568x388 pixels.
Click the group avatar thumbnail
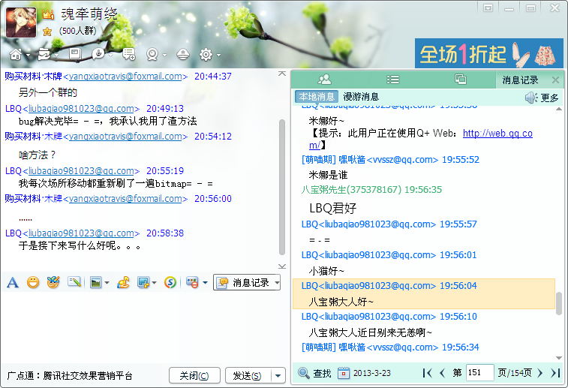click(x=21, y=23)
